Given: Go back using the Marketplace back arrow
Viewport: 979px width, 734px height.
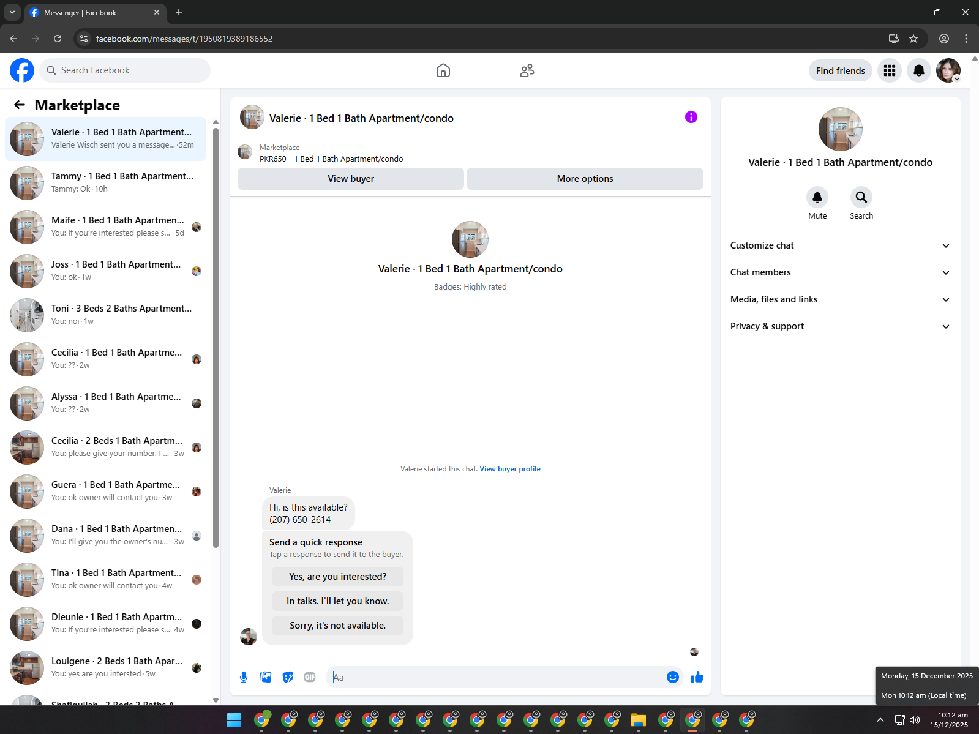Looking at the screenshot, I should pos(20,105).
